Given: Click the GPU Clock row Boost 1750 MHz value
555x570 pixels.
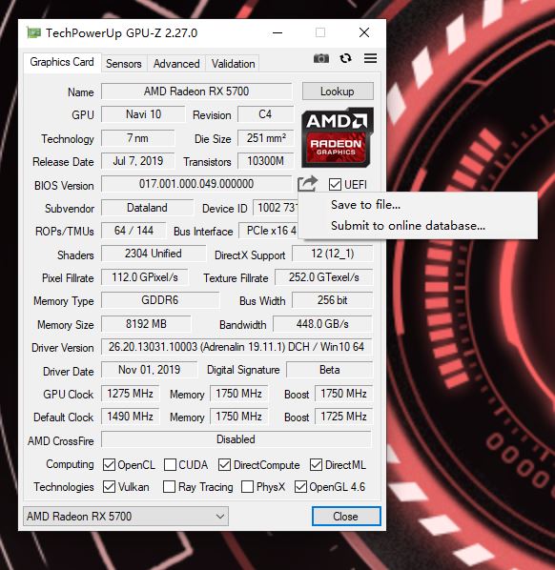Looking at the screenshot, I should [343, 394].
